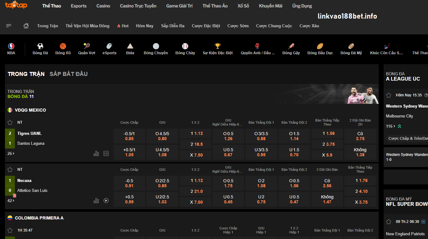Open Casino Trực Tuyến menu

[138, 6]
